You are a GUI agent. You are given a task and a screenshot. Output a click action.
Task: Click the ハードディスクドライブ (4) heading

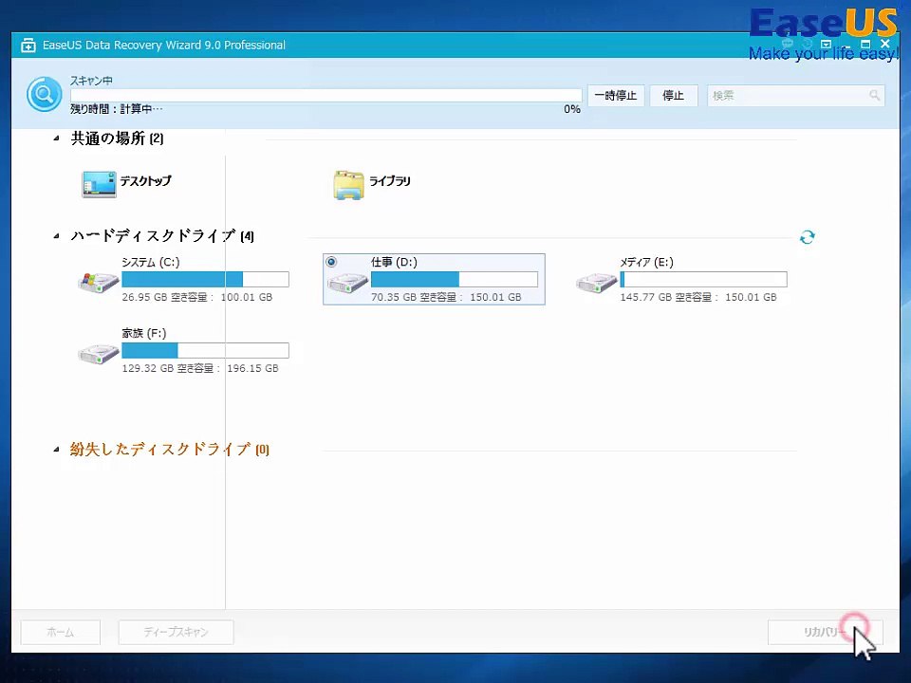pos(162,236)
